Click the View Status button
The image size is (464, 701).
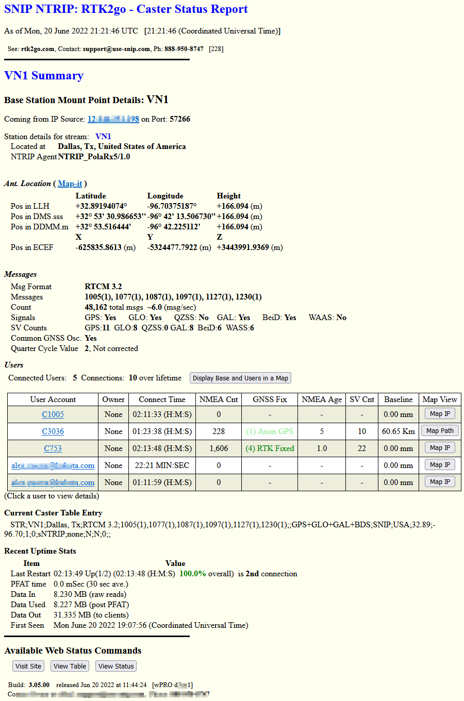pos(116,666)
